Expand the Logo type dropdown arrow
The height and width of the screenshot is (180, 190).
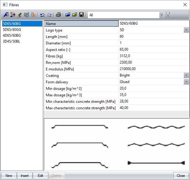186,30
